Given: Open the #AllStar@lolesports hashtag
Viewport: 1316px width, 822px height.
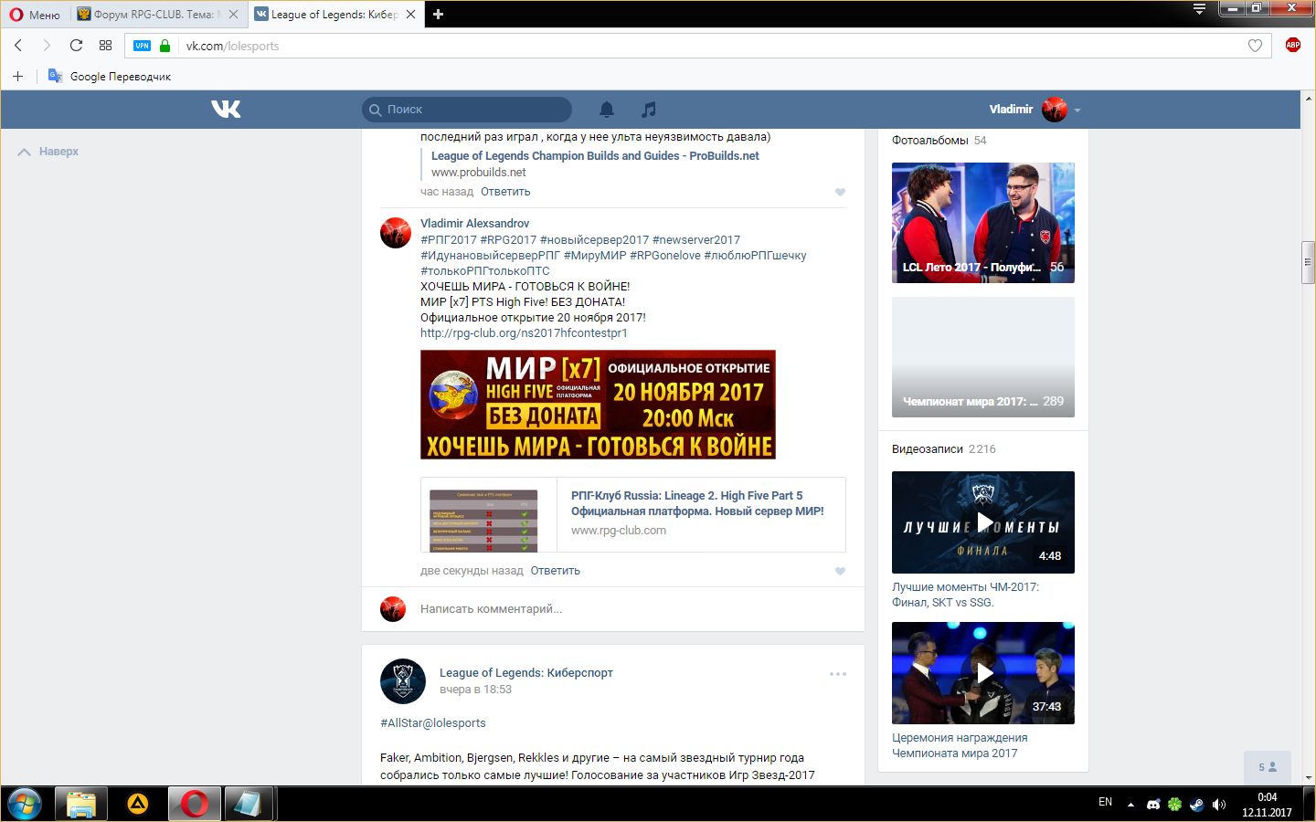Looking at the screenshot, I should coord(433,723).
